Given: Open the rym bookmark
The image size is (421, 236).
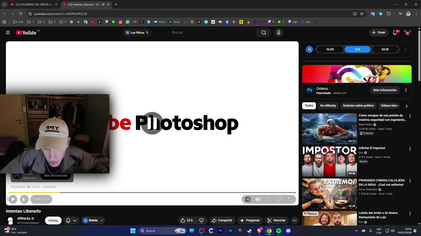Looking at the screenshot, I should point(306,22).
